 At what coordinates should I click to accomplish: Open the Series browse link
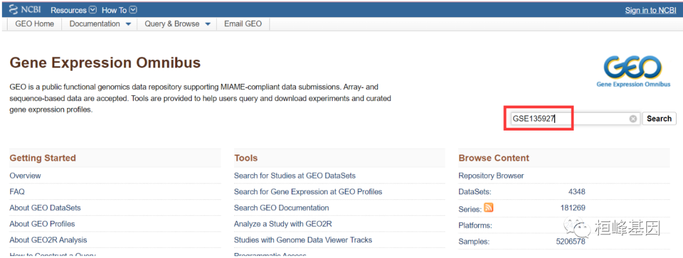tap(470, 209)
